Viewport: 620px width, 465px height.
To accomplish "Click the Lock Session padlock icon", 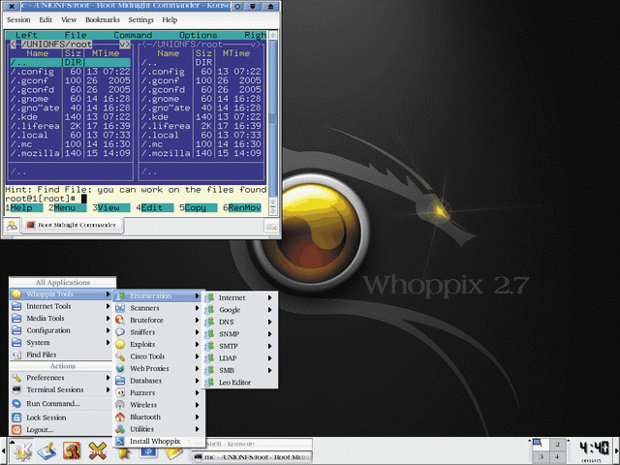I will pos(16,418).
